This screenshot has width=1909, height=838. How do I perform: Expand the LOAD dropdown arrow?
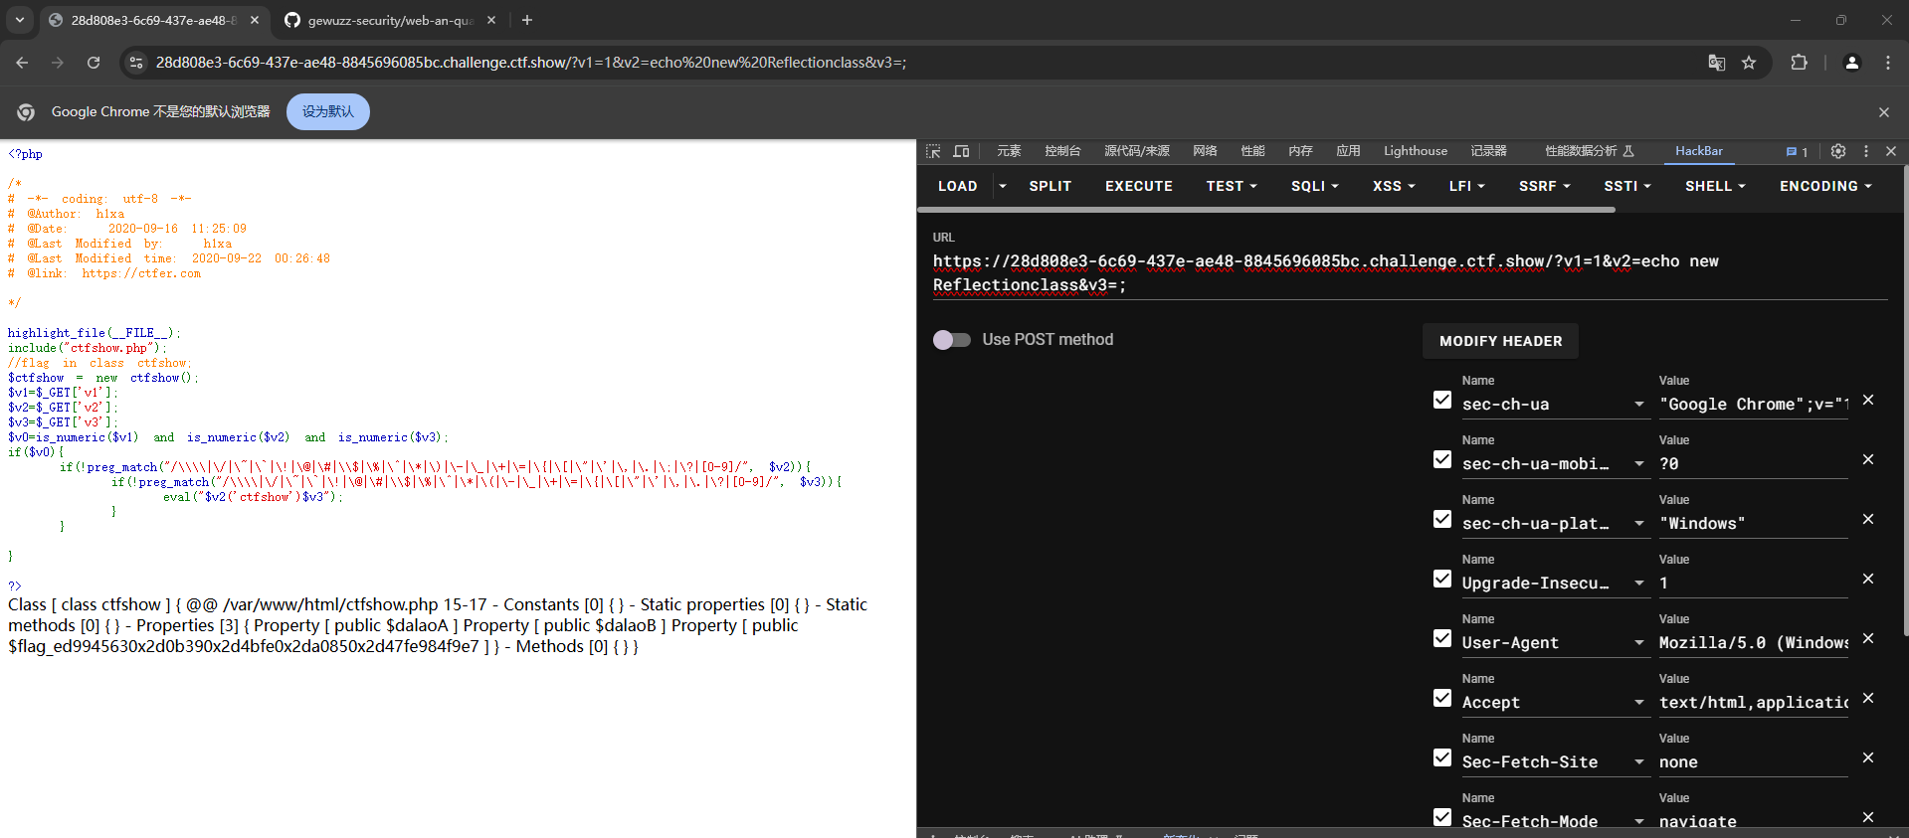(1002, 186)
